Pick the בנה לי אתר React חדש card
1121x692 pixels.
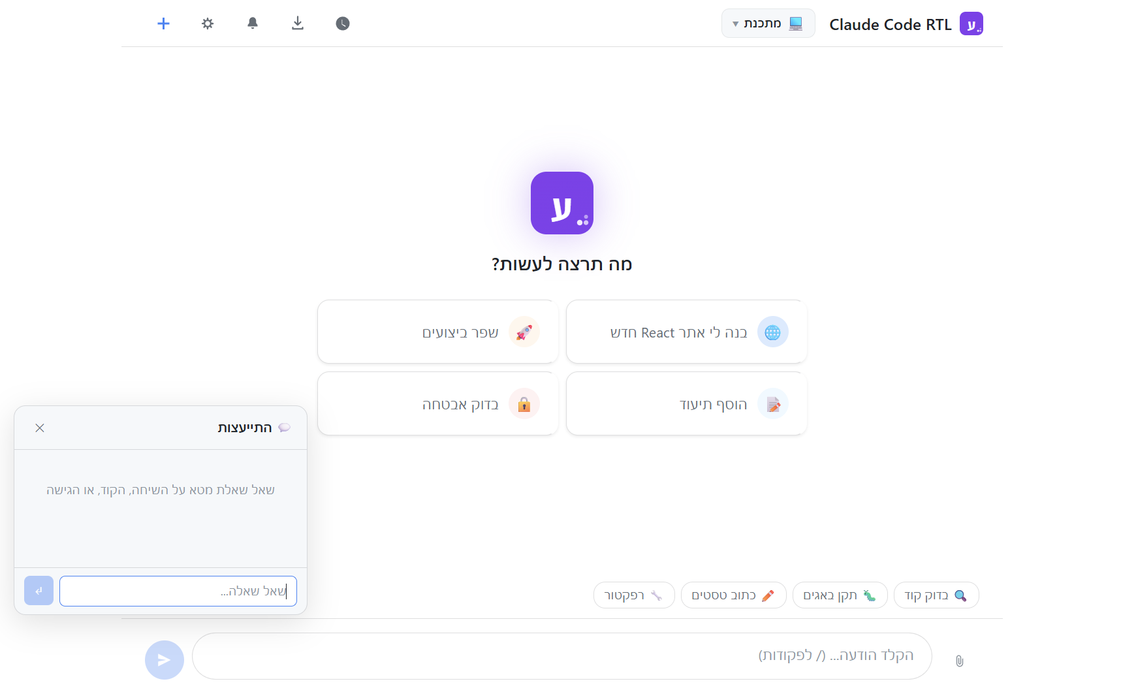tap(687, 332)
